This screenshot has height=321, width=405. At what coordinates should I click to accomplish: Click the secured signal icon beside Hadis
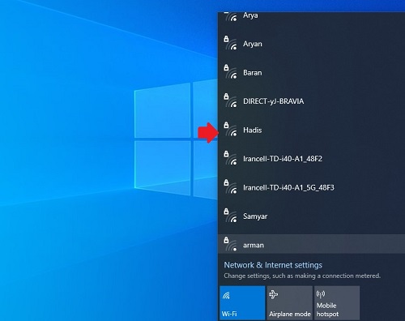click(x=230, y=129)
